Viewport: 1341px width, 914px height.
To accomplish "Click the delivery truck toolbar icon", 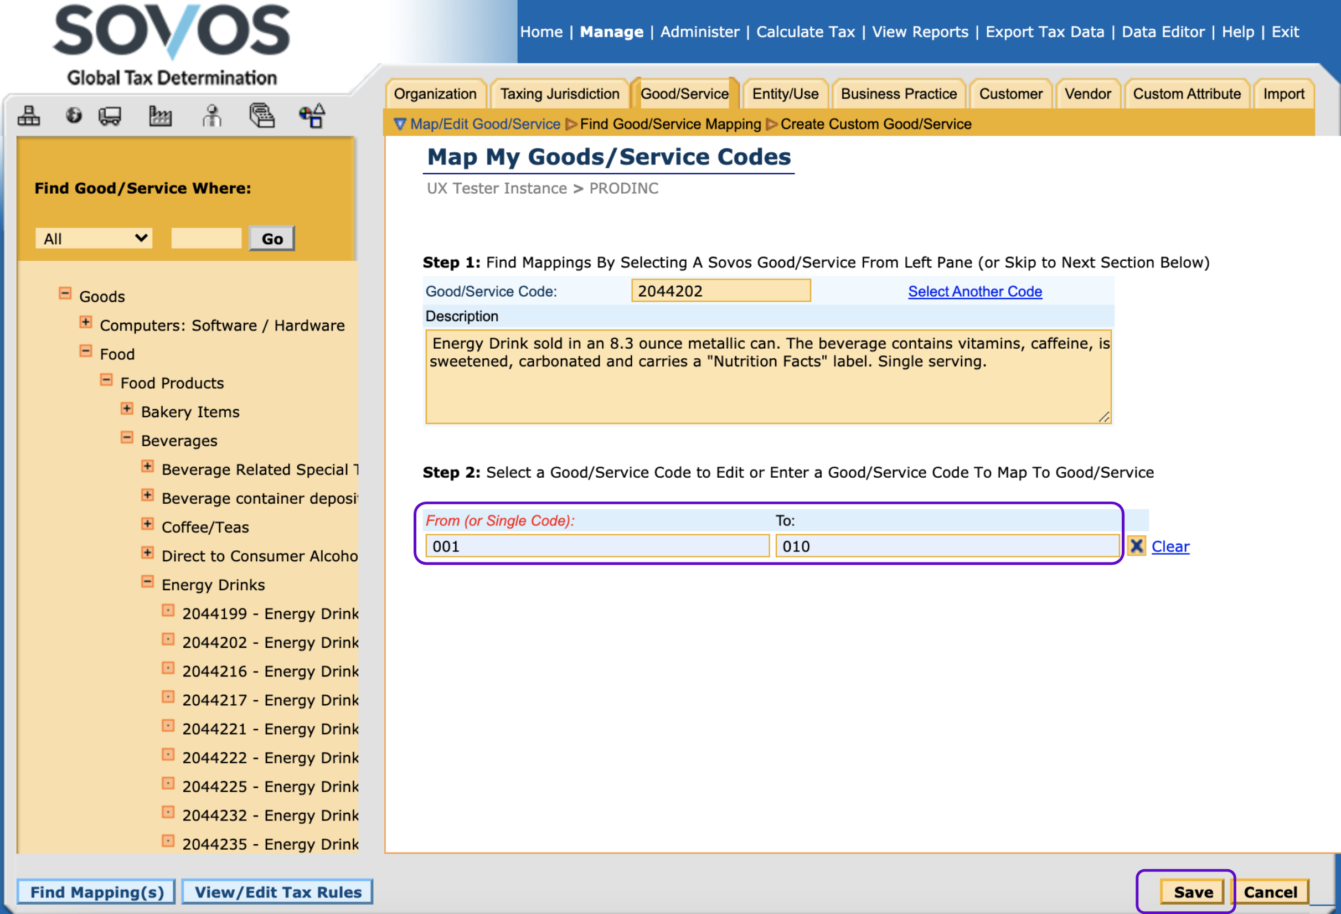I will point(110,116).
